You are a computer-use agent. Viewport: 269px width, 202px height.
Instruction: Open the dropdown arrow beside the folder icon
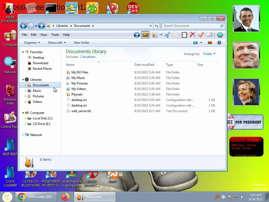pyautogui.click(x=161, y=35)
